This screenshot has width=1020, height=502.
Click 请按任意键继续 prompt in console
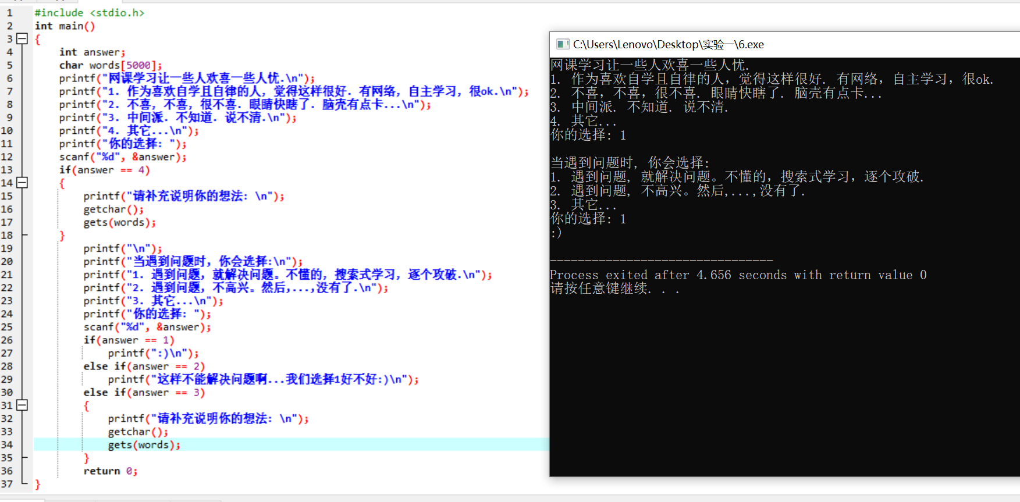[615, 289]
